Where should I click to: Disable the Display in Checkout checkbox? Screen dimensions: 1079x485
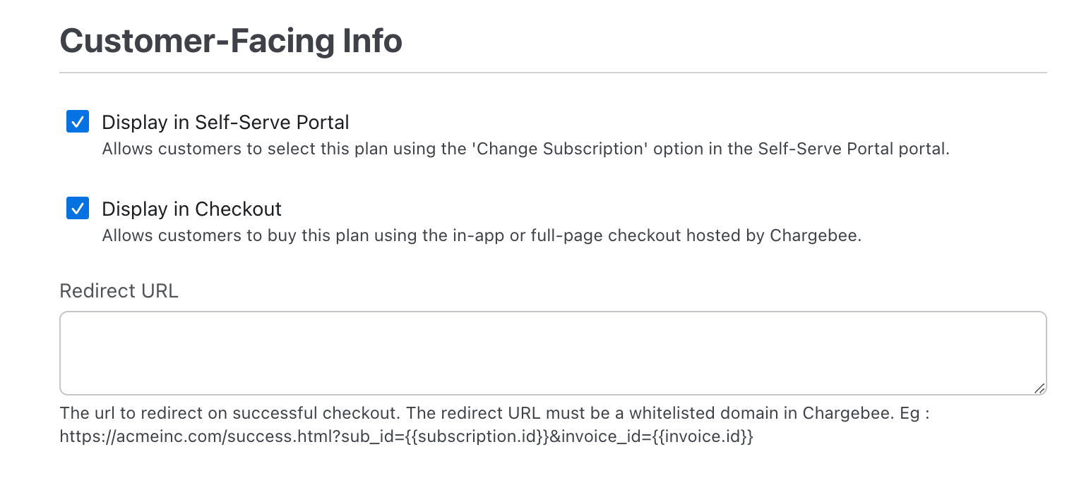coord(78,209)
